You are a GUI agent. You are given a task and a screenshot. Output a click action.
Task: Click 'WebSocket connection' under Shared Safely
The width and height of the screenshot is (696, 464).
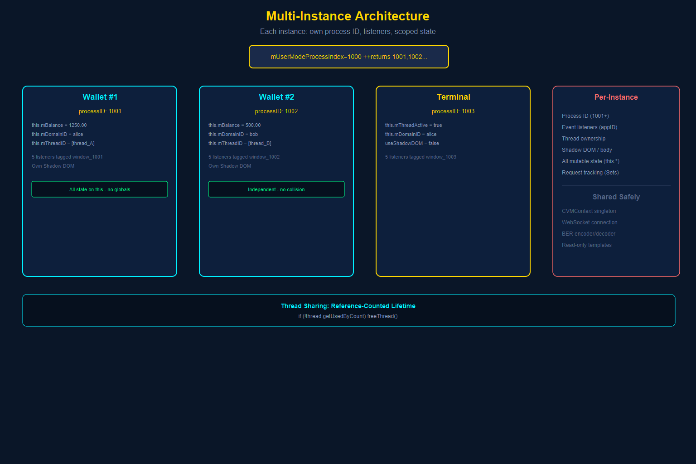click(x=590, y=222)
